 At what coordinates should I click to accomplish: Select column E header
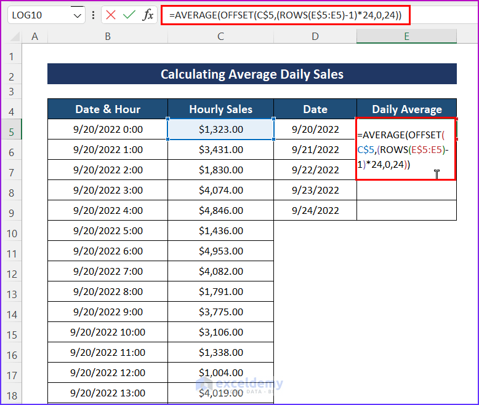pyautogui.click(x=406, y=36)
